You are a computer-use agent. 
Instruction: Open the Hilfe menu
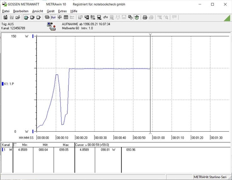(x=74, y=11)
